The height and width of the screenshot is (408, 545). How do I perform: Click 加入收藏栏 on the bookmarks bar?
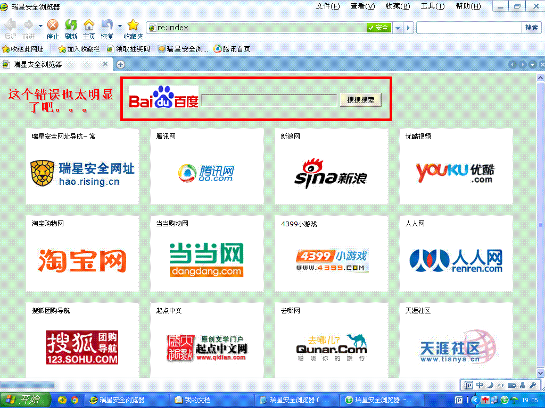point(79,49)
